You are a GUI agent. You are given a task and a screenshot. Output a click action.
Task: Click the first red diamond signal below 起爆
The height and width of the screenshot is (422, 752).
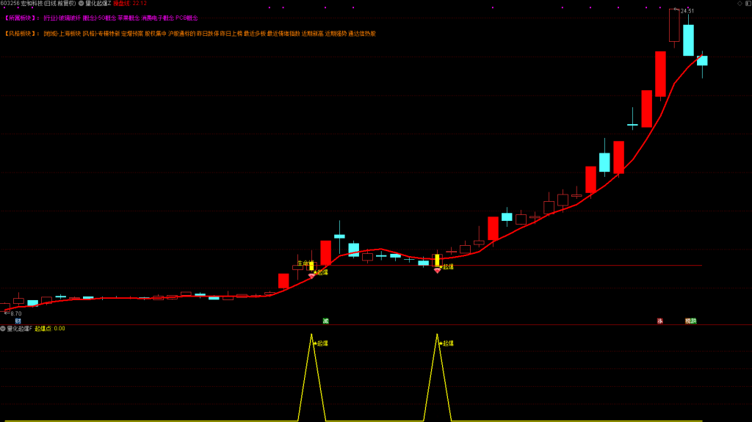click(311, 277)
